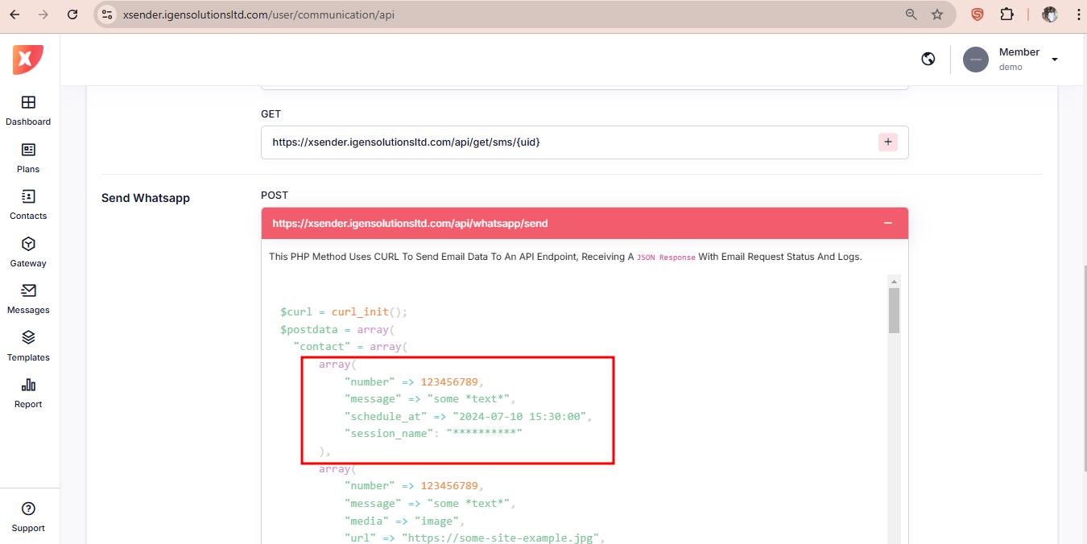Go to Contacts in the sidebar

[28, 197]
